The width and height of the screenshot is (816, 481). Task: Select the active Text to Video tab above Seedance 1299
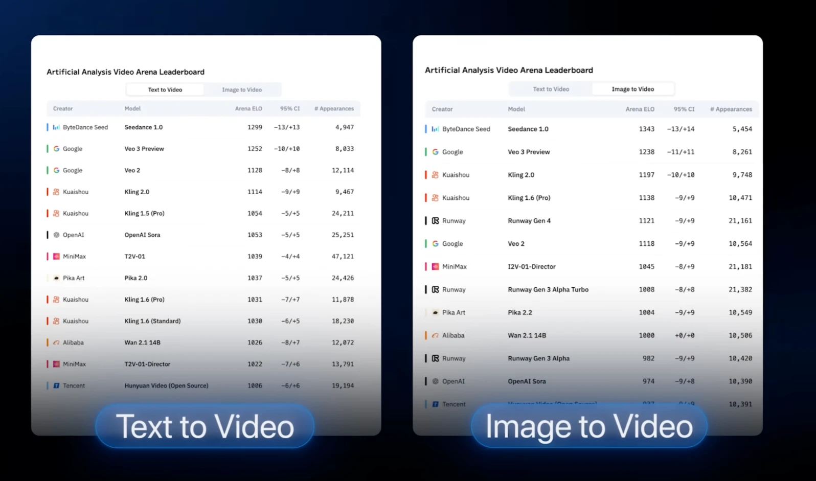(165, 89)
